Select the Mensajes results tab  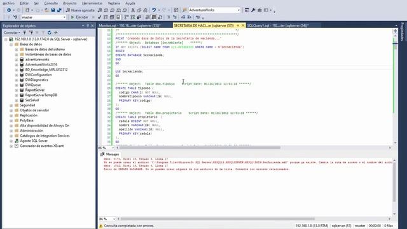click(x=110, y=154)
